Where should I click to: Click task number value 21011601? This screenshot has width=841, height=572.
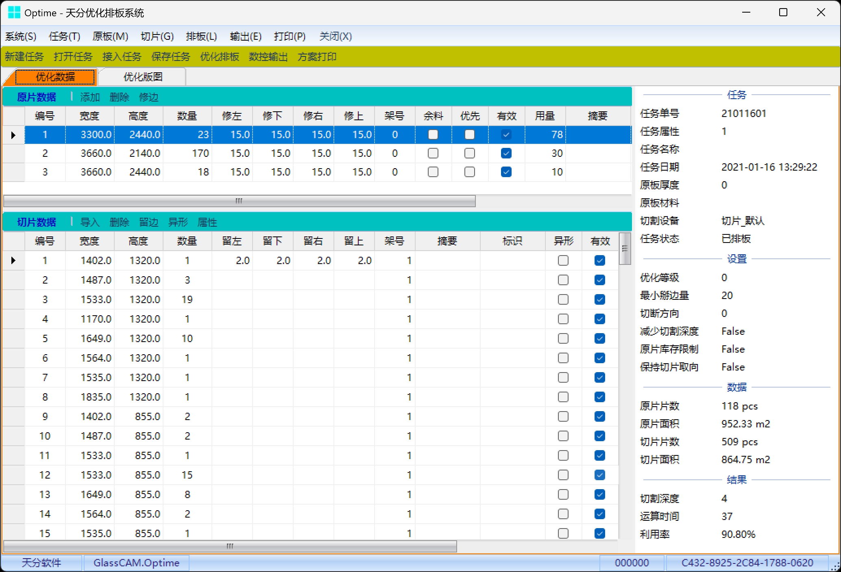point(744,113)
